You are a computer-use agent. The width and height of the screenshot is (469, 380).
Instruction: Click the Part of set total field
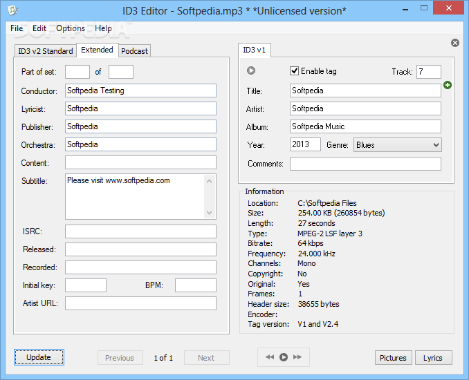point(121,72)
